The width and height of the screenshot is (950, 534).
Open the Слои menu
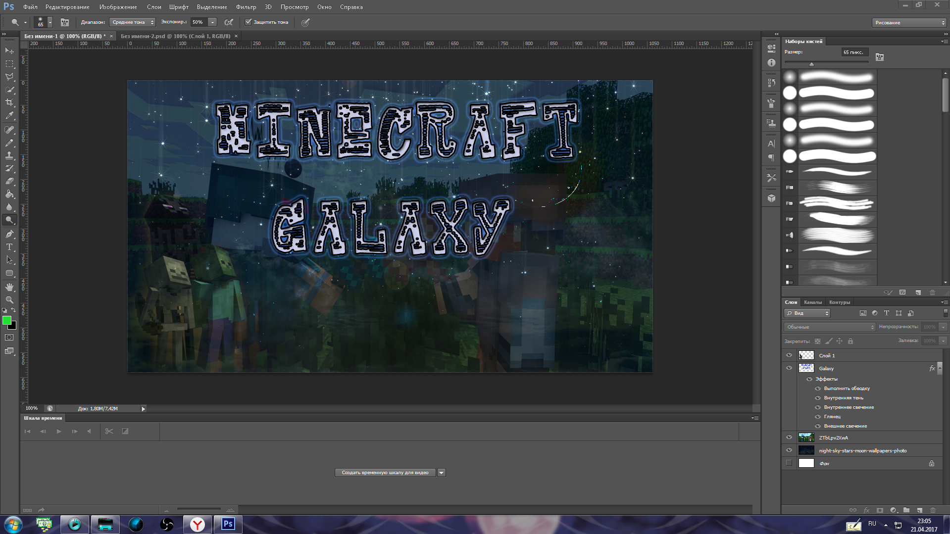[154, 7]
